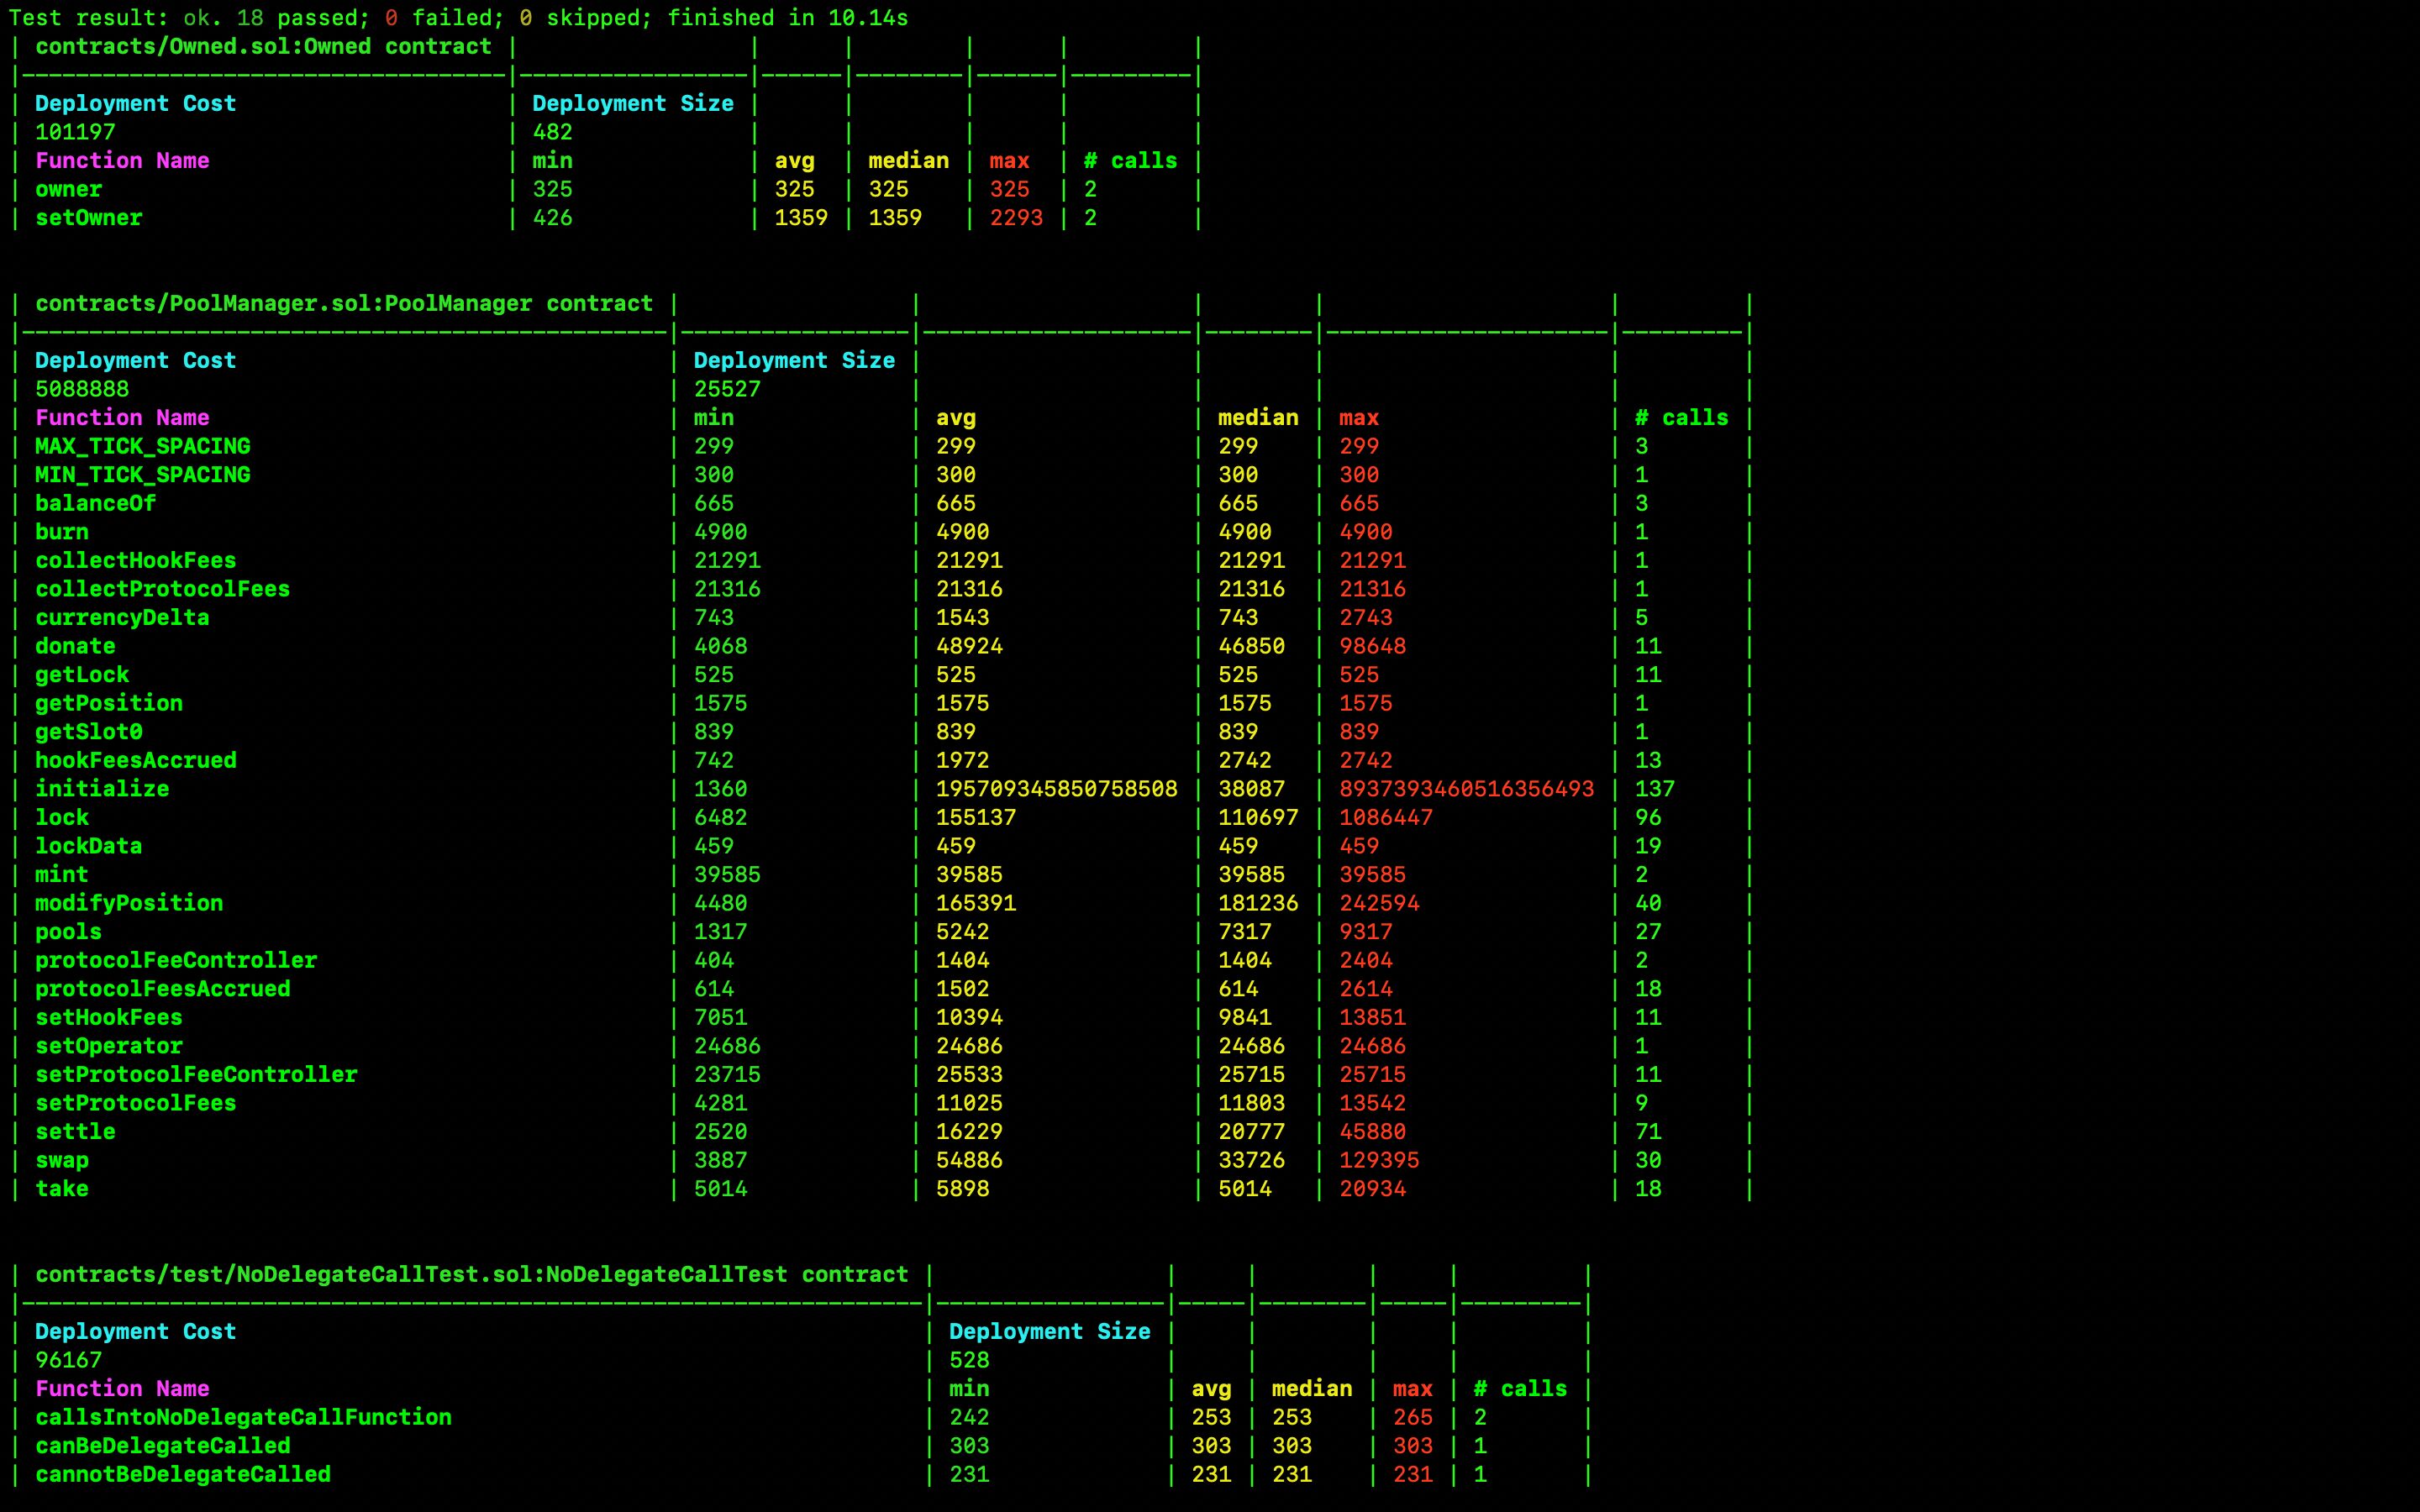Click the burn function name

point(61,532)
